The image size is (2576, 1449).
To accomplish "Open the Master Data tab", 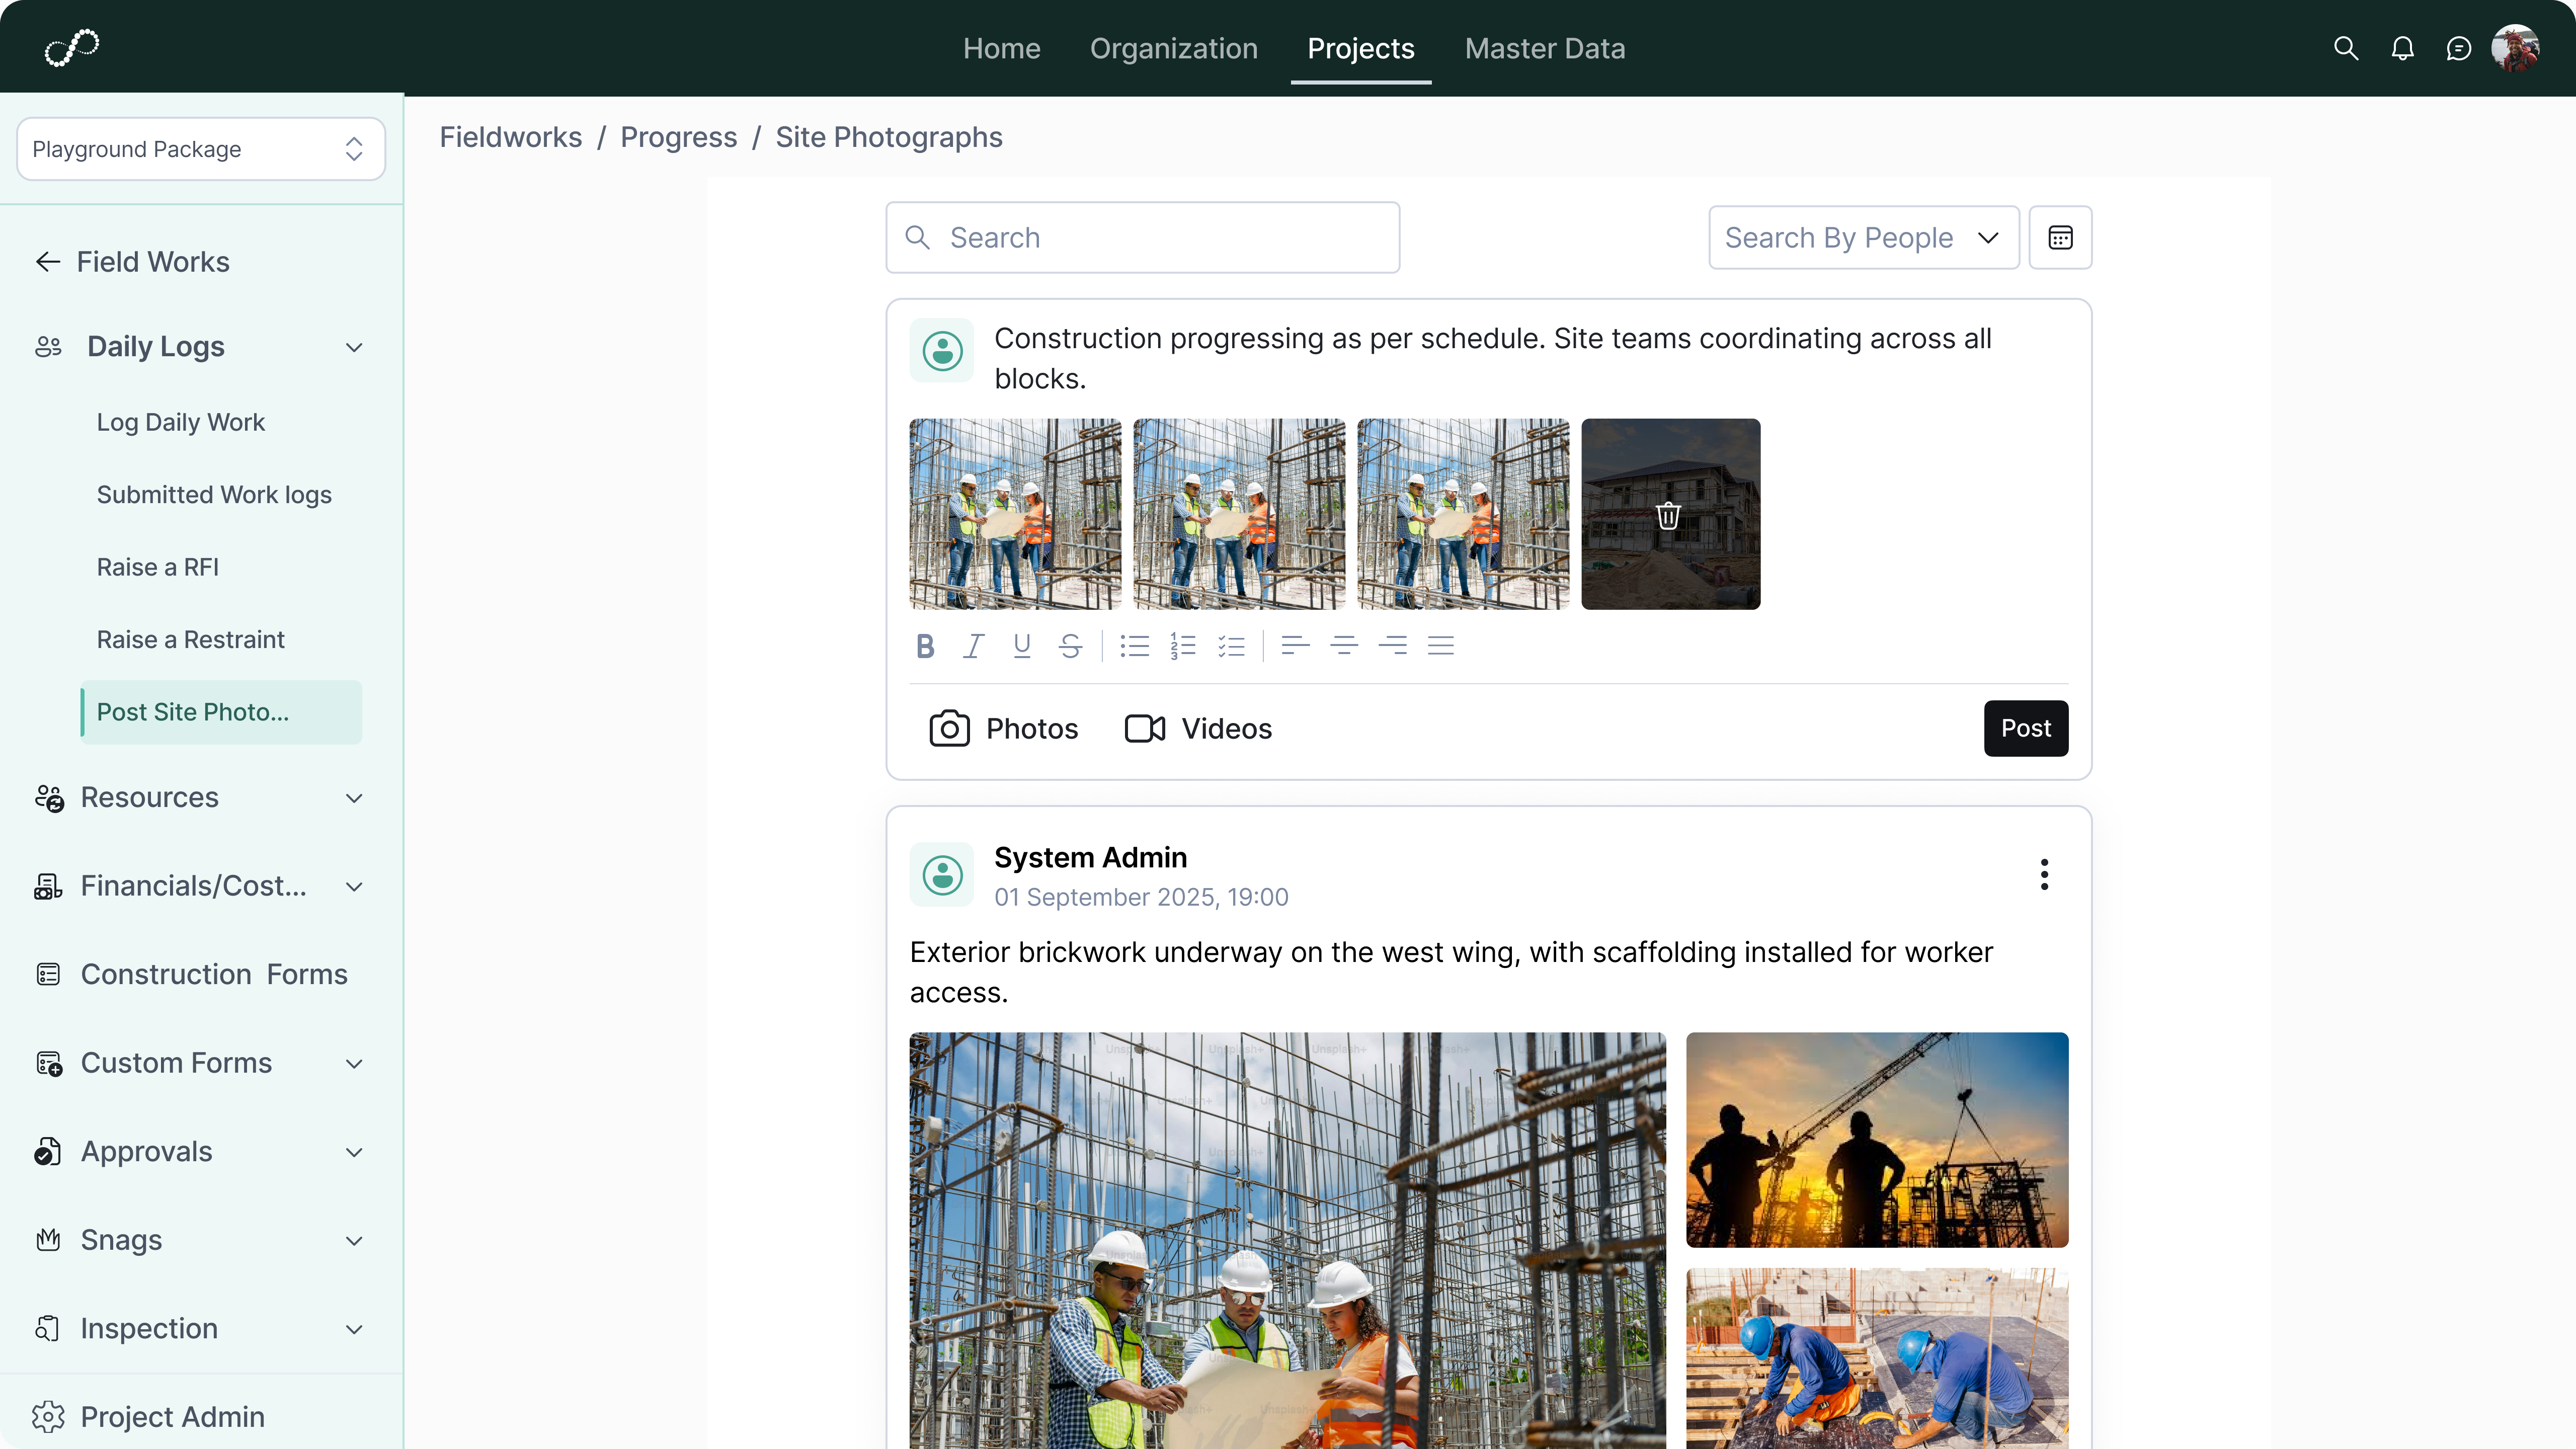I will tap(1544, 48).
